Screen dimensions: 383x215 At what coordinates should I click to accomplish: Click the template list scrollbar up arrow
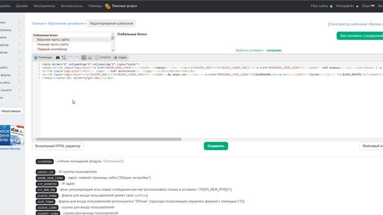pos(113,34)
